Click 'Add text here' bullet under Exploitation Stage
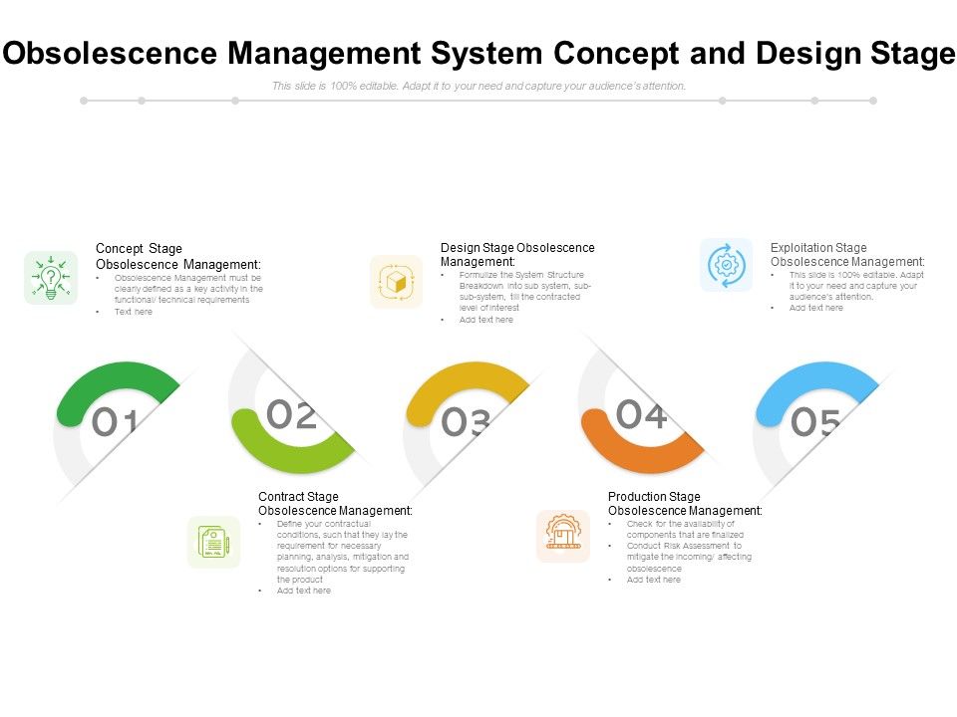 (x=816, y=308)
